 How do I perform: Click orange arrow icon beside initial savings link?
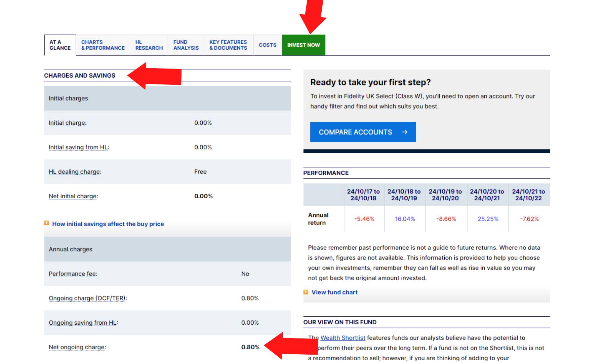tap(47, 223)
